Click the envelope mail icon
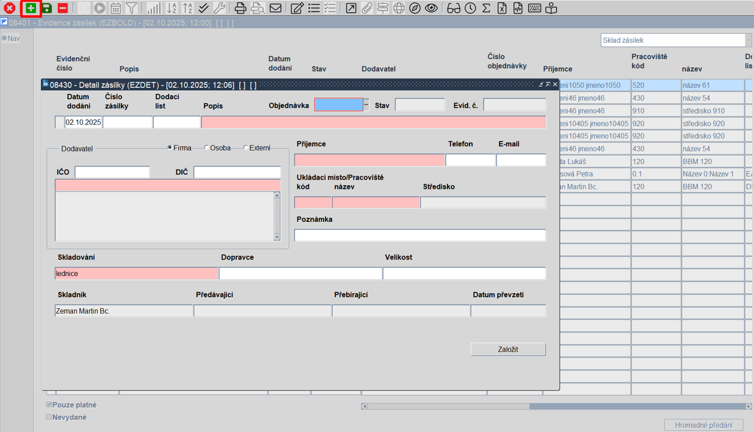This screenshot has height=432, width=754. point(275,9)
